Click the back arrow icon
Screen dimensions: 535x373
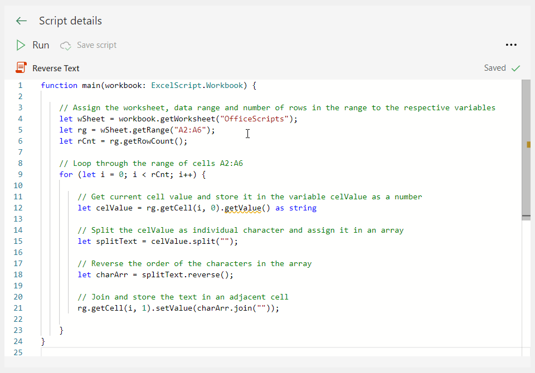tap(21, 21)
